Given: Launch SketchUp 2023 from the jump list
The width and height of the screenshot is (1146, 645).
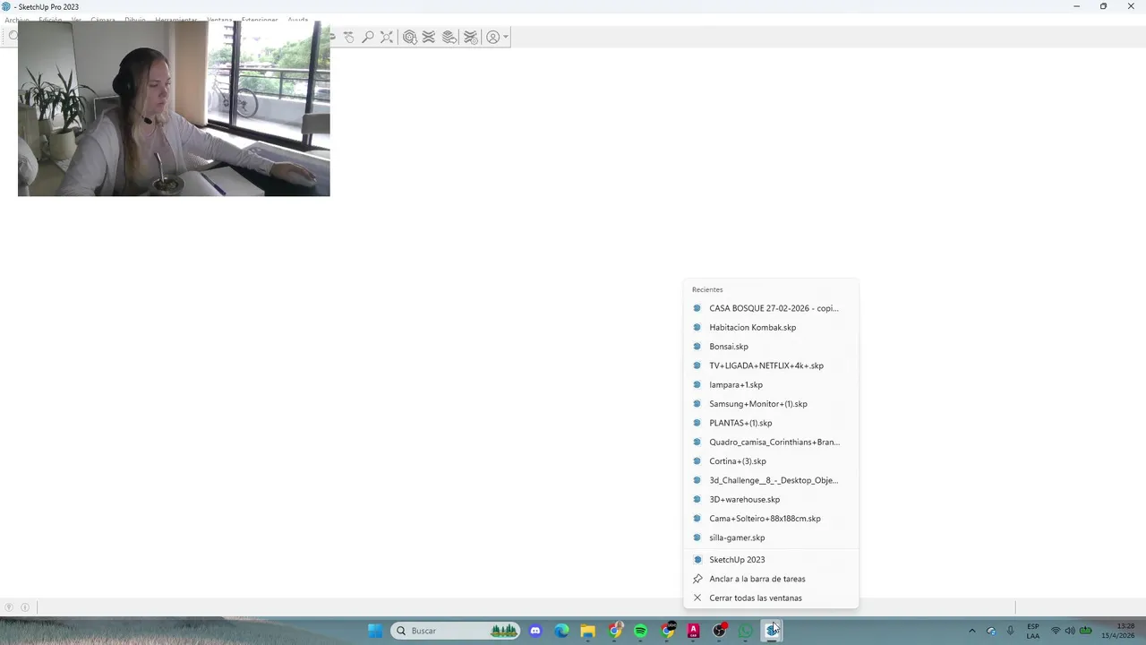Looking at the screenshot, I should click(x=770, y=560).
